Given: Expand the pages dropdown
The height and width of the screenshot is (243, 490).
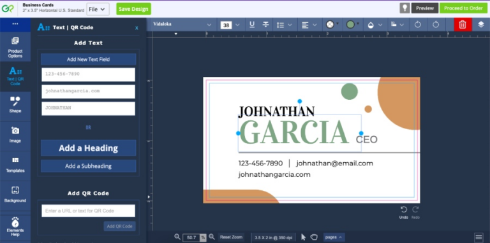Looking at the screenshot, I should pos(334,237).
